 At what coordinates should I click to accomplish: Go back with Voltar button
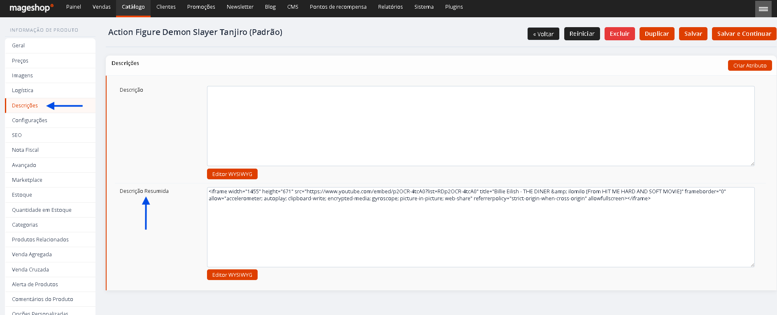(543, 34)
